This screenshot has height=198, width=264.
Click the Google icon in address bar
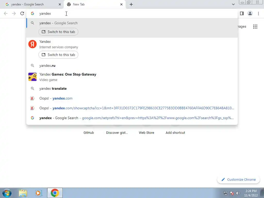(x=32, y=13)
